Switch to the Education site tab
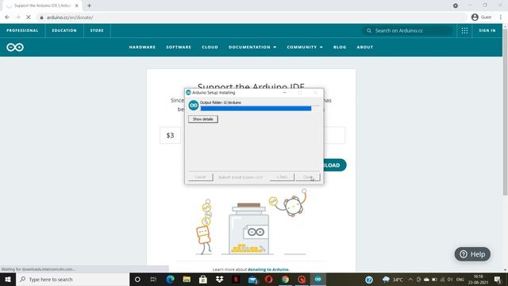 64,30
